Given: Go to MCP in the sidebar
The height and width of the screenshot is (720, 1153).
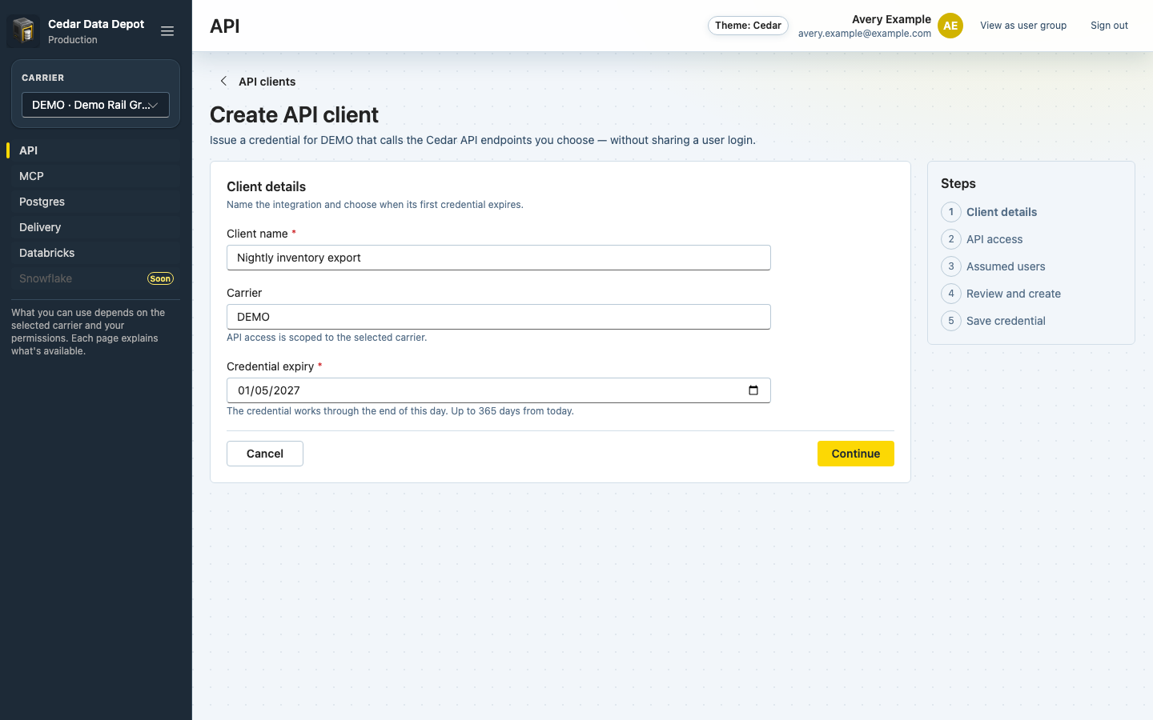Looking at the screenshot, I should (96, 176).
